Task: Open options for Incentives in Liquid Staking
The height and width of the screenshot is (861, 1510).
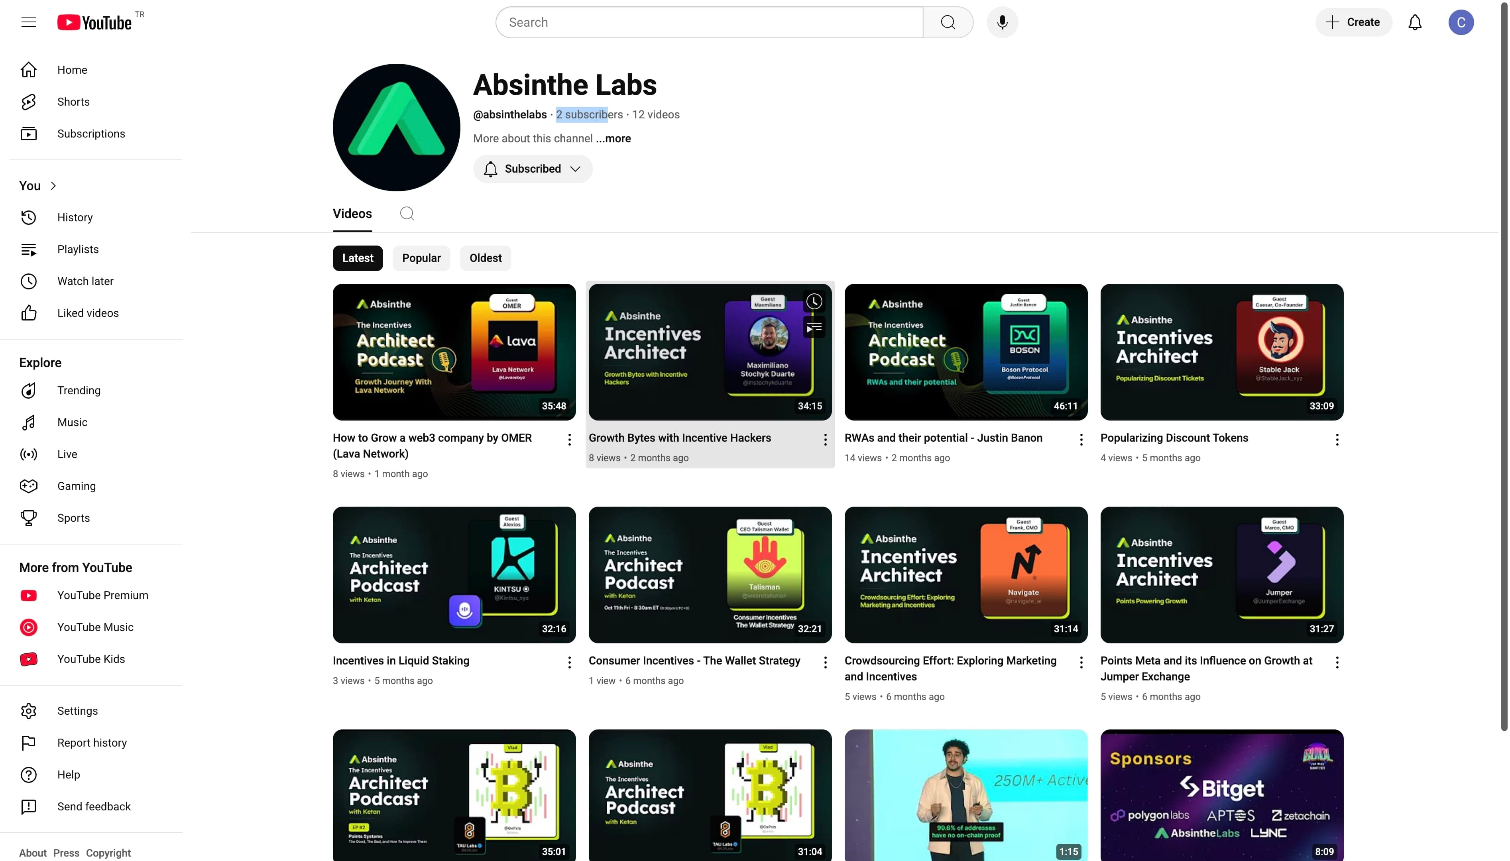Action: [569, 662]
